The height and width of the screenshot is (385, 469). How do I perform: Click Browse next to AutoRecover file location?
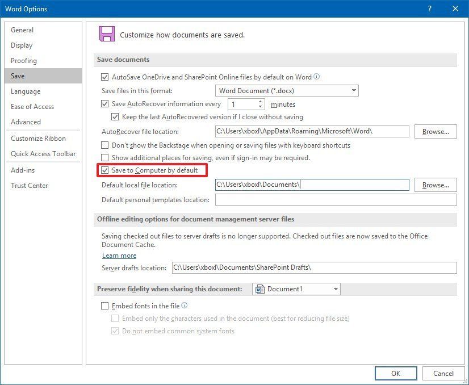click(435, 131)
